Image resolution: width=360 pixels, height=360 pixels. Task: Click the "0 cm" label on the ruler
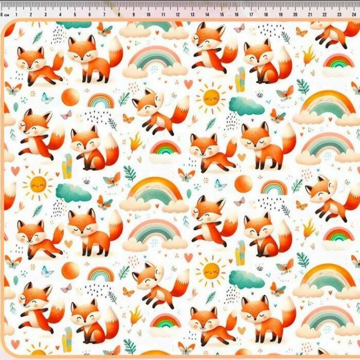tap(5, 15)
